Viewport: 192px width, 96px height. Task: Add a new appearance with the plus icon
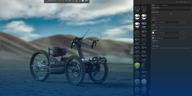(x=177, y=2)
